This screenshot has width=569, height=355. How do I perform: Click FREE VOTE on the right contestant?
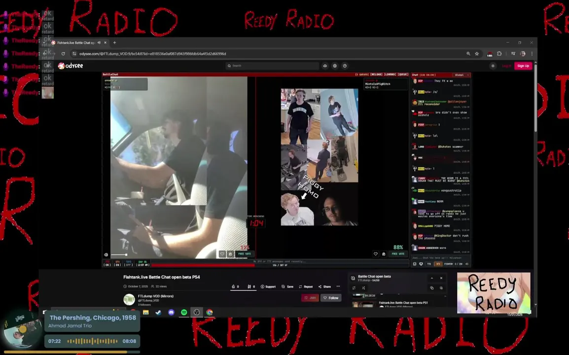tap(398, 254)
